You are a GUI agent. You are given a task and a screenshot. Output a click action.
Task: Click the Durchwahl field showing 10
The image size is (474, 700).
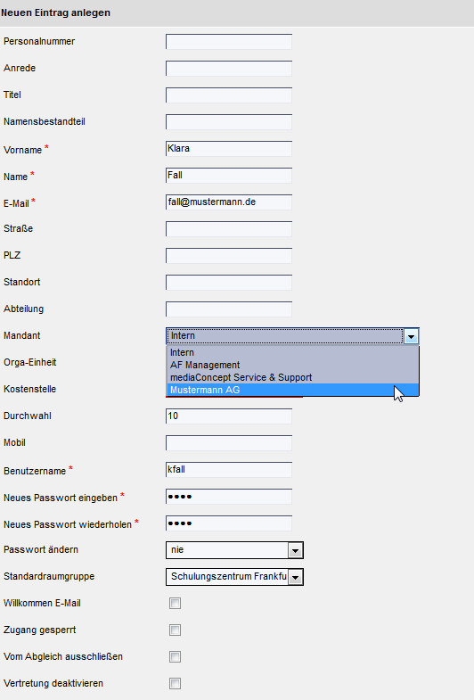[x=229, y=416]
